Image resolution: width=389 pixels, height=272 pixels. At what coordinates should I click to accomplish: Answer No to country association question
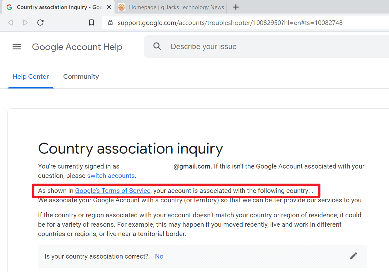159,256
